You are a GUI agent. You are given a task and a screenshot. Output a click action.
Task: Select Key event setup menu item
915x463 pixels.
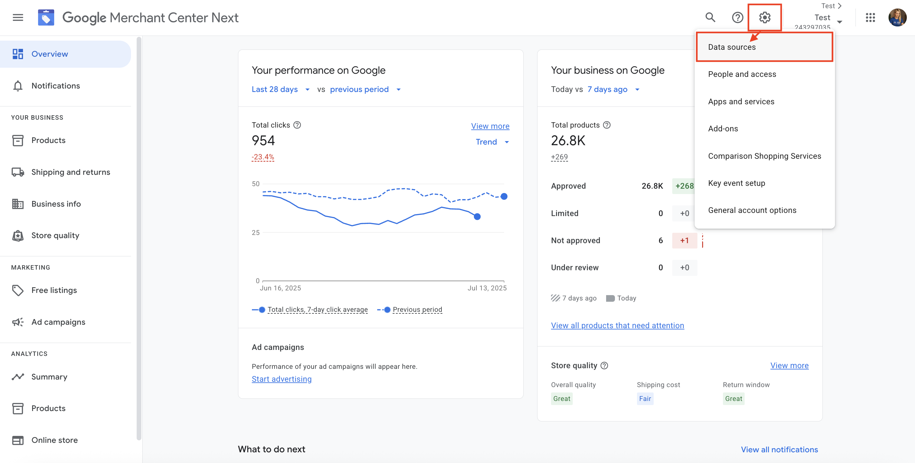(764, 183)
